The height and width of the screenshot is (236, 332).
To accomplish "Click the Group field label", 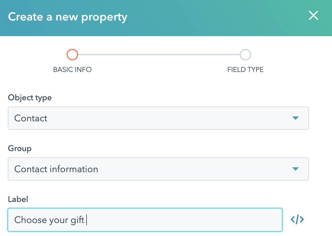I will pyautogui.click(x=20, y=148).
